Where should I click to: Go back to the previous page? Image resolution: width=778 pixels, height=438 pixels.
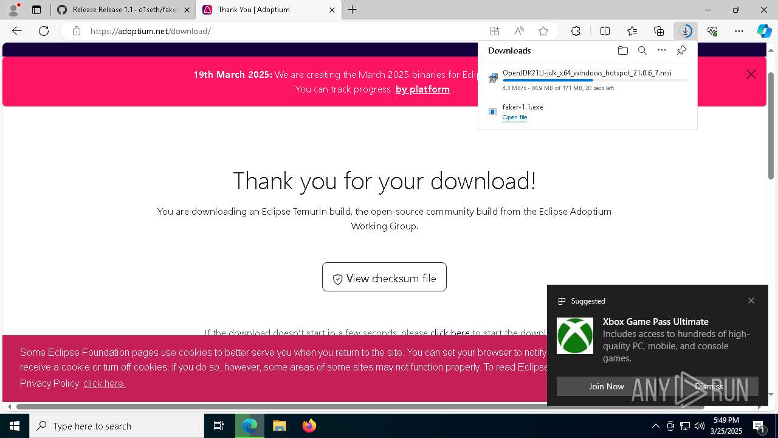point(17,31)
